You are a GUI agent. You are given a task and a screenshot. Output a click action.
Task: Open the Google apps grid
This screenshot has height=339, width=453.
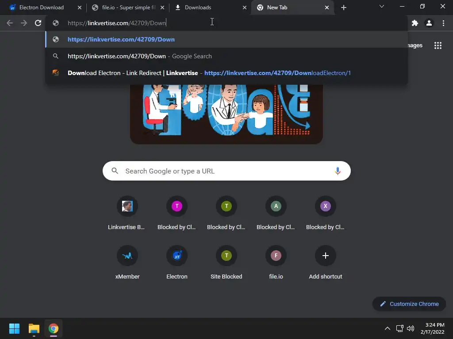pyautogui.click(x=438, y=45)
